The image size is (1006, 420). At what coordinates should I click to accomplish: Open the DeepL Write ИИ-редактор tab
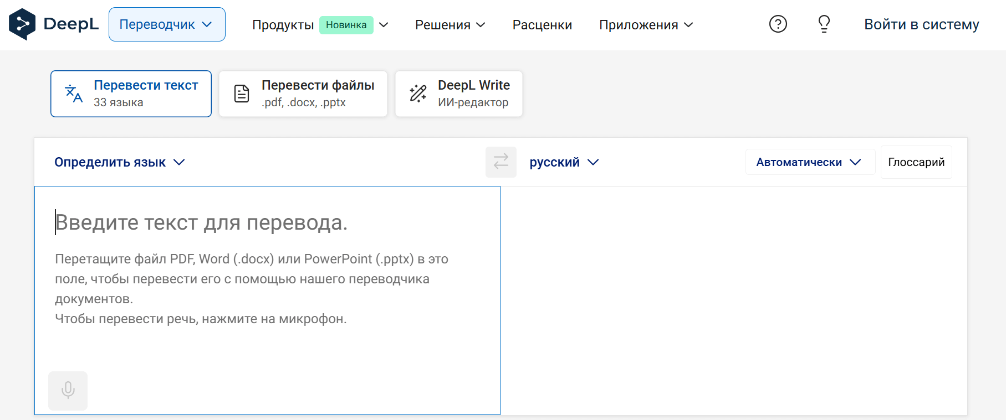click(459, 94)
